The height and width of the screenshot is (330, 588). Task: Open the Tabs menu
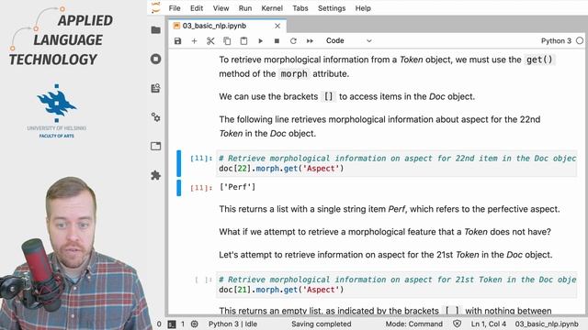300,8
